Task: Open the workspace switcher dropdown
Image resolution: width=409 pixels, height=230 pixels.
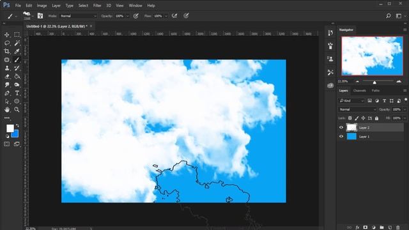Action: pyautogui.click(x=400, y=16)
